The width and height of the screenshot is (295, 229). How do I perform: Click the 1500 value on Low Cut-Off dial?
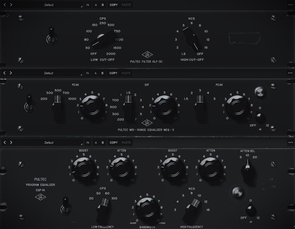(x=117, y=48)
